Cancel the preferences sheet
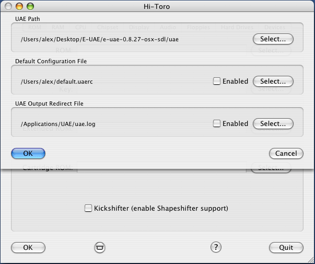Viewport: 315px width, 264px height. [x=286, y=153]
